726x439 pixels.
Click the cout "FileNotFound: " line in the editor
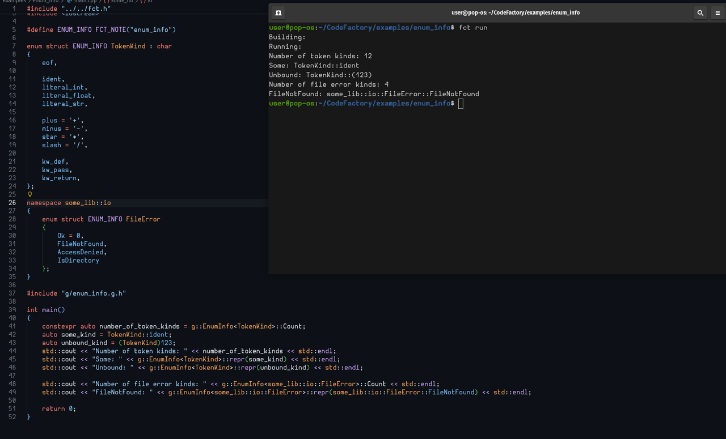click(x=286, y=392)
